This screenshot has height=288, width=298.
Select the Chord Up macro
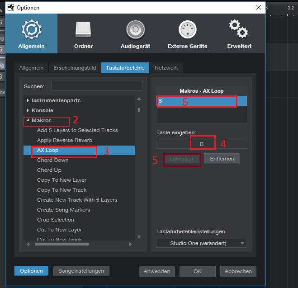[x=49, y=170]
